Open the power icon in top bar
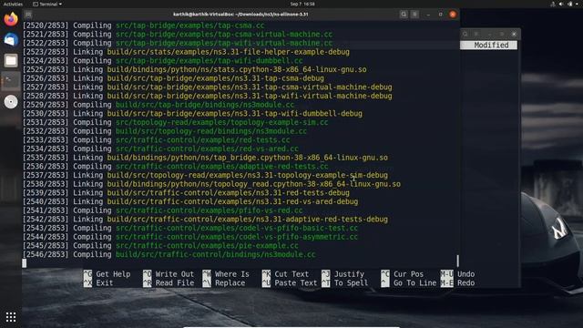This screenshot has height=328, width=583. tap(570, 4)
